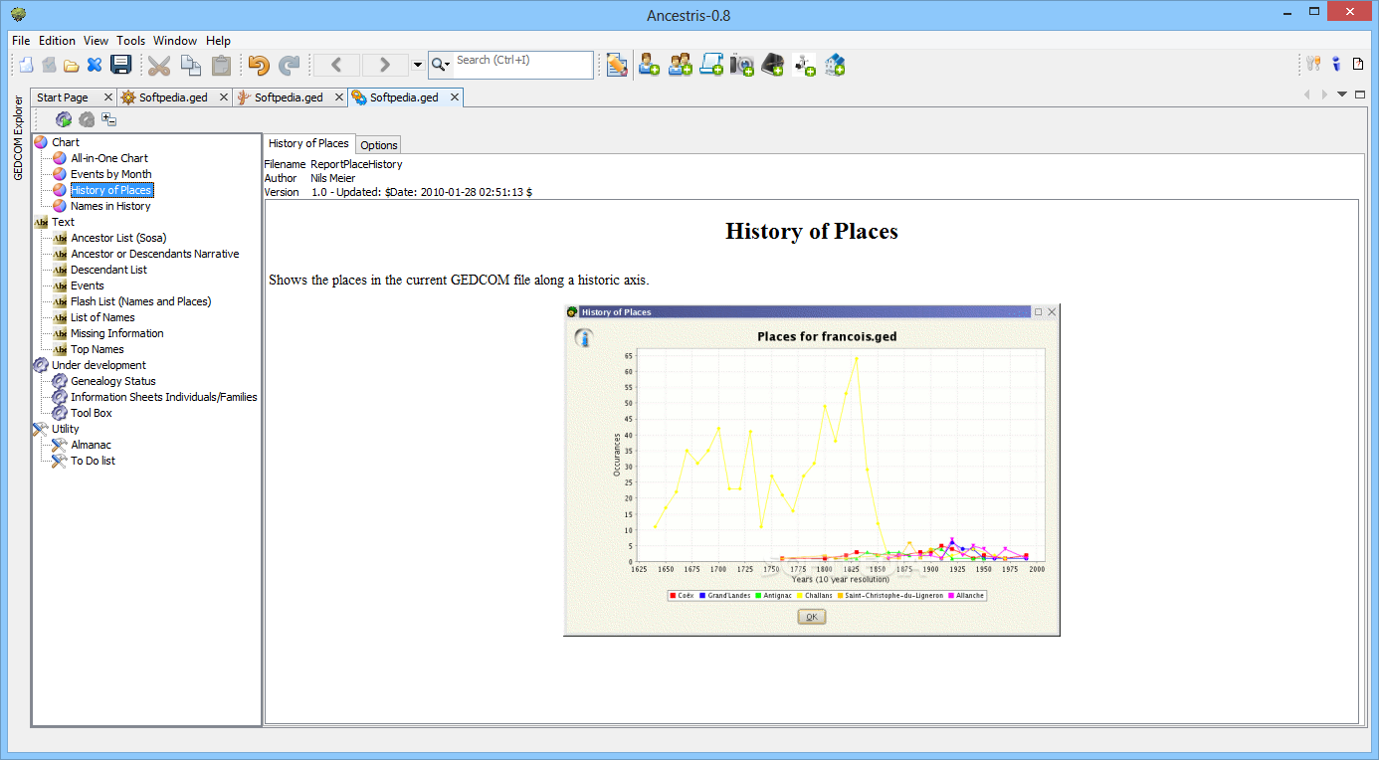
Task: Click the open folder icon in toolbar
Action: (x=72, y=66)
